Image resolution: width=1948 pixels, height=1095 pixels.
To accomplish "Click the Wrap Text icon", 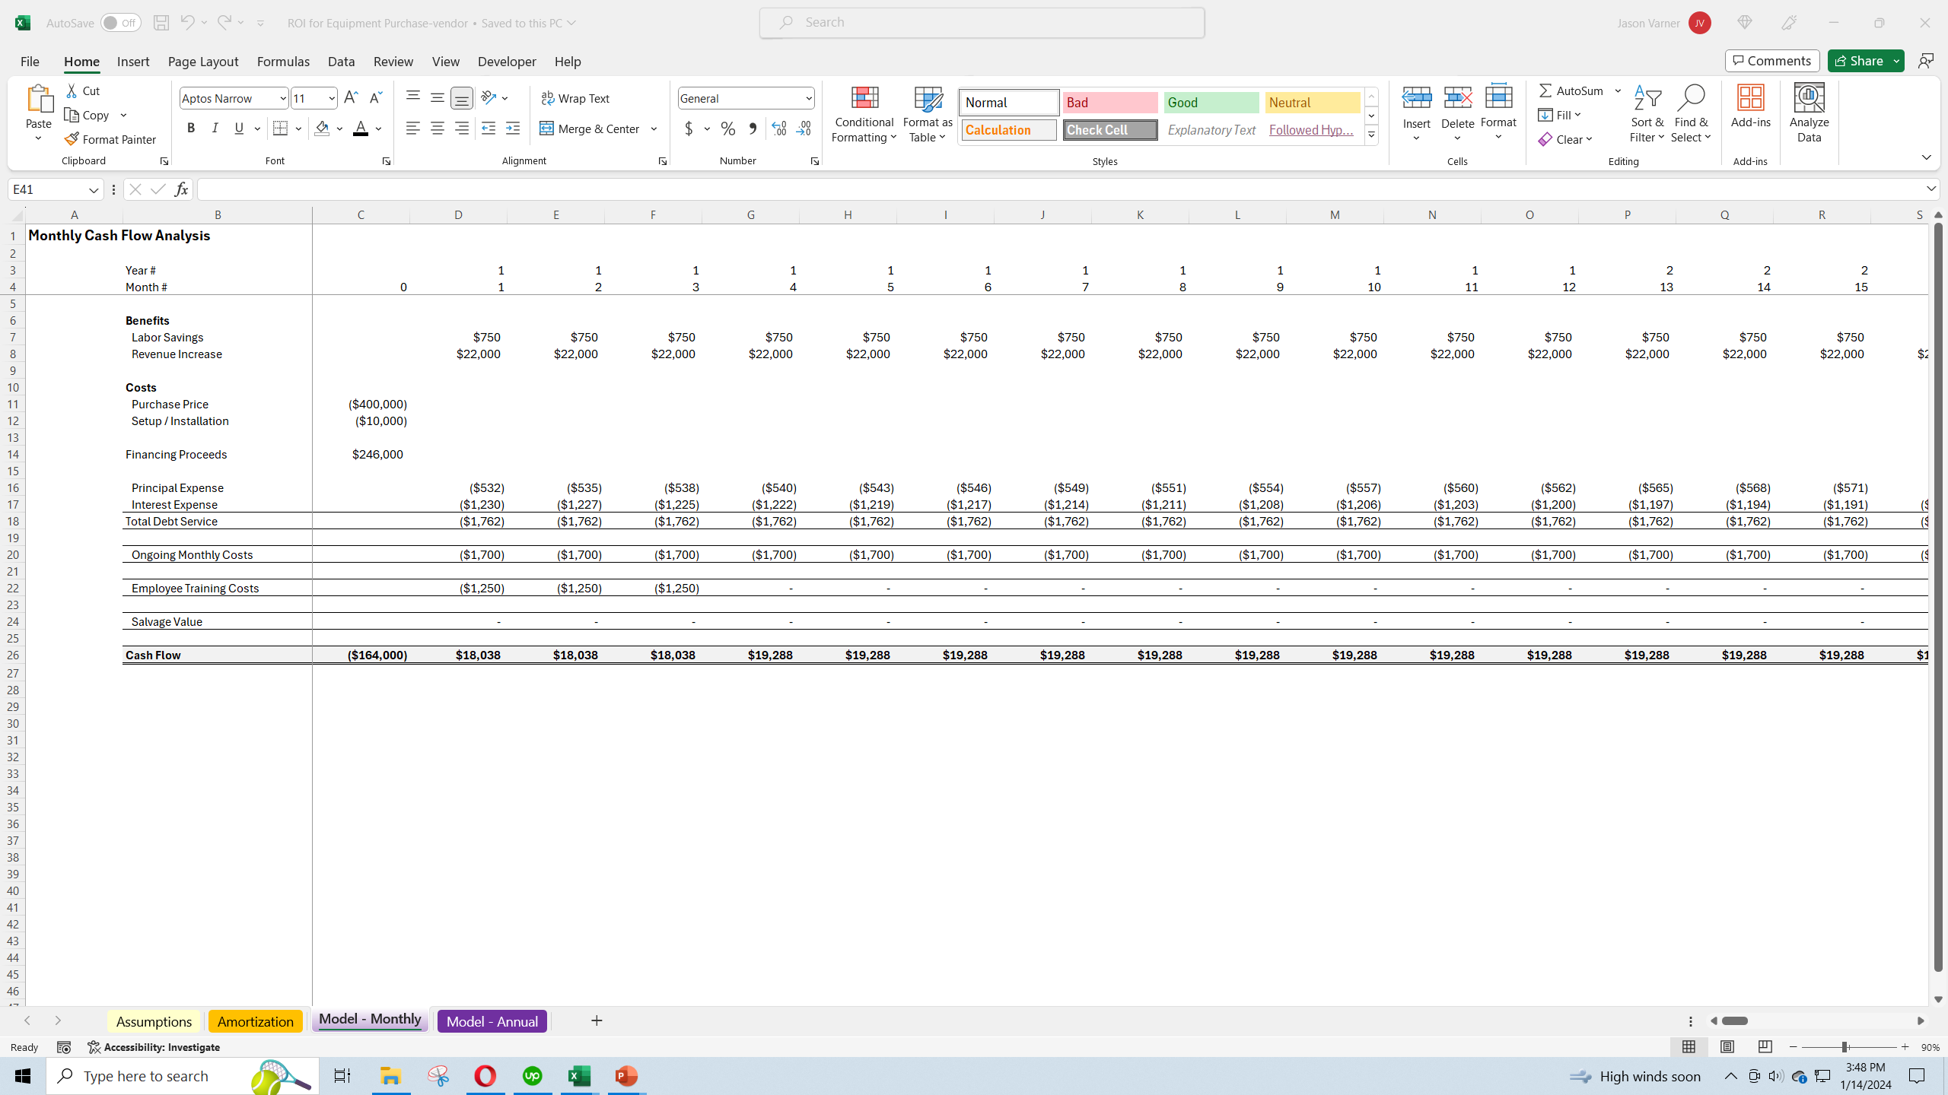I will [x=546, y=97].
